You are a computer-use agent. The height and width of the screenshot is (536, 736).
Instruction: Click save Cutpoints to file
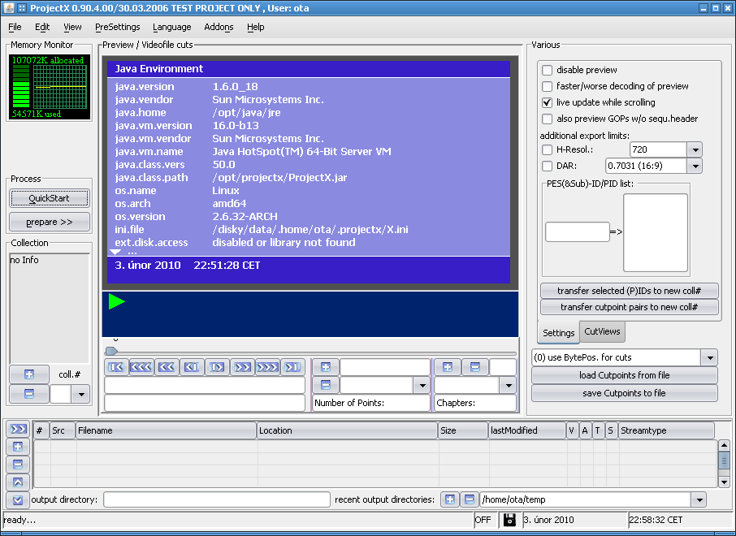coord(624,393)
